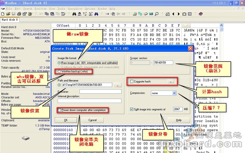Close the Create Disk Image dialog
The width and height of the screenshot is (245, 153).
pyautogui.click(x=190, y=49)
